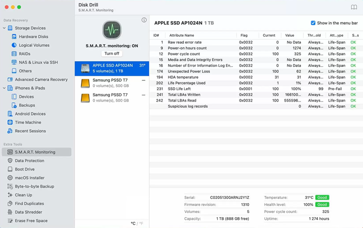Click the Find Duplicates icon

[10, 203]
